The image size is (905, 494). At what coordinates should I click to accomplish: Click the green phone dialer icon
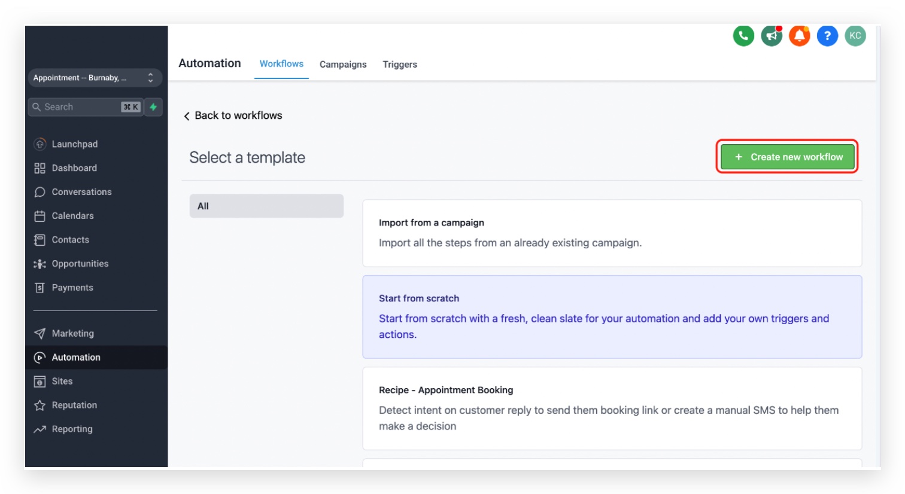coord(743,36)
